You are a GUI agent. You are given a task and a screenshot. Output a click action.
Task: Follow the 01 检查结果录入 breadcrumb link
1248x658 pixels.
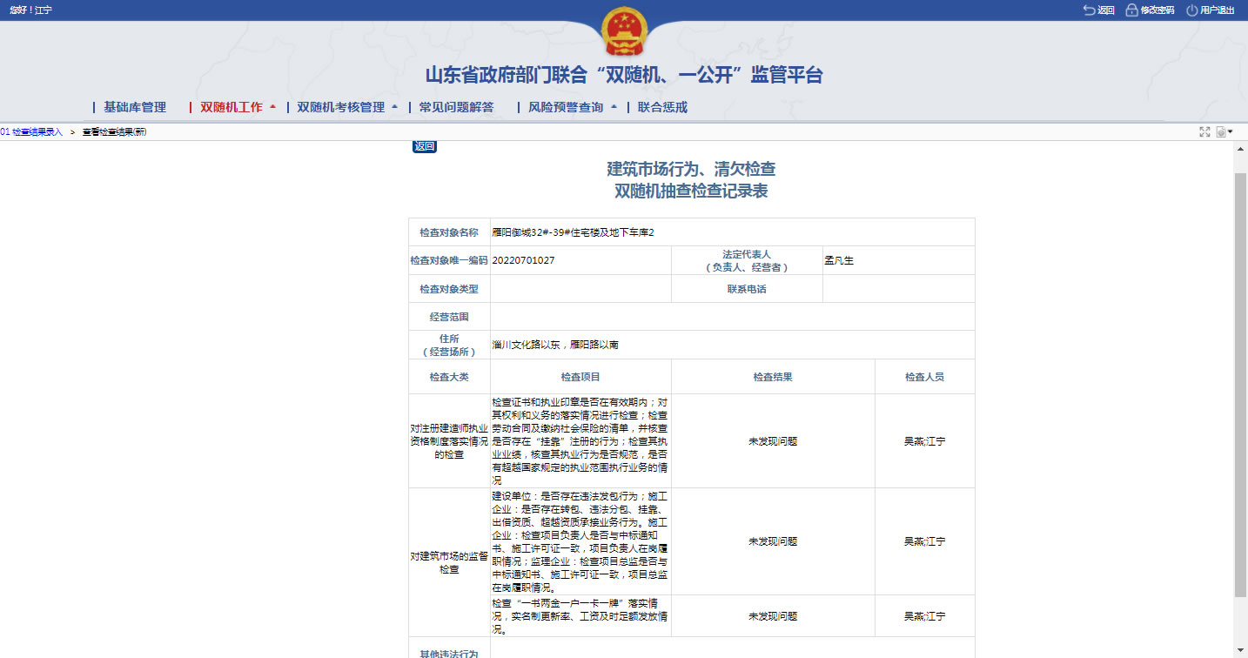pyautogui.click(x=31, y=131)
